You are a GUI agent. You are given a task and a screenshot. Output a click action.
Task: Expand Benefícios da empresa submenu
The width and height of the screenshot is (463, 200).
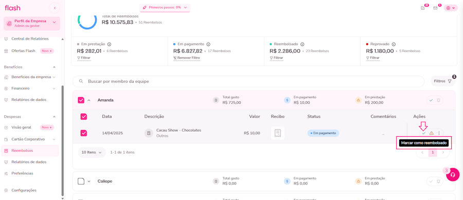pyautogui.click(x=54, y=77)
